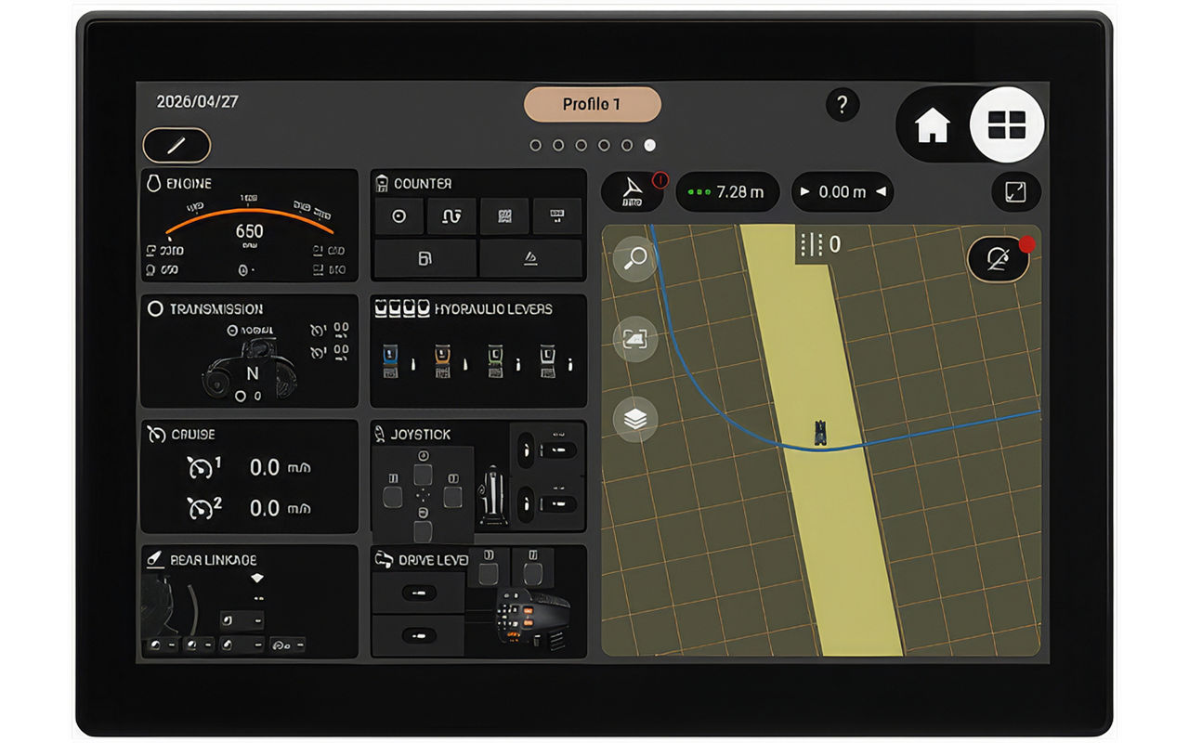The image size is (1189, 743).
Task: Tap the Cruise panel title
Action: 193,435
